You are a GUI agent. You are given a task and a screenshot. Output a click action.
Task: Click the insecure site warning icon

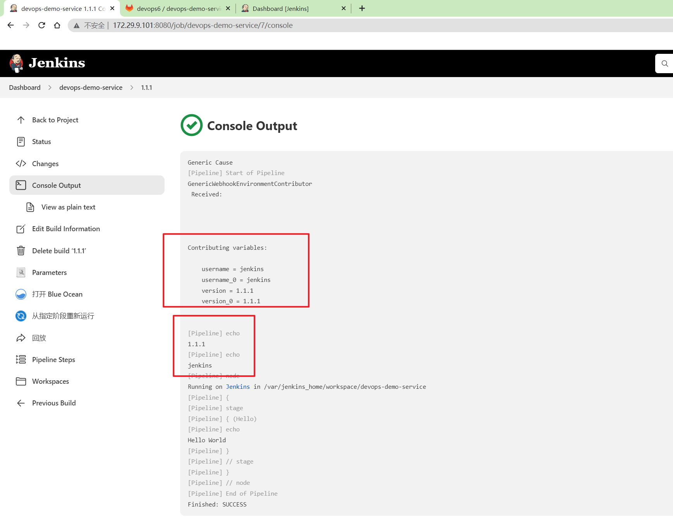click(77, 26)
